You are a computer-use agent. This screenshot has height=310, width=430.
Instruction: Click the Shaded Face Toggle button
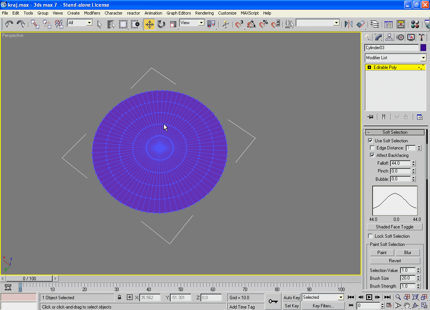point(395,227)
